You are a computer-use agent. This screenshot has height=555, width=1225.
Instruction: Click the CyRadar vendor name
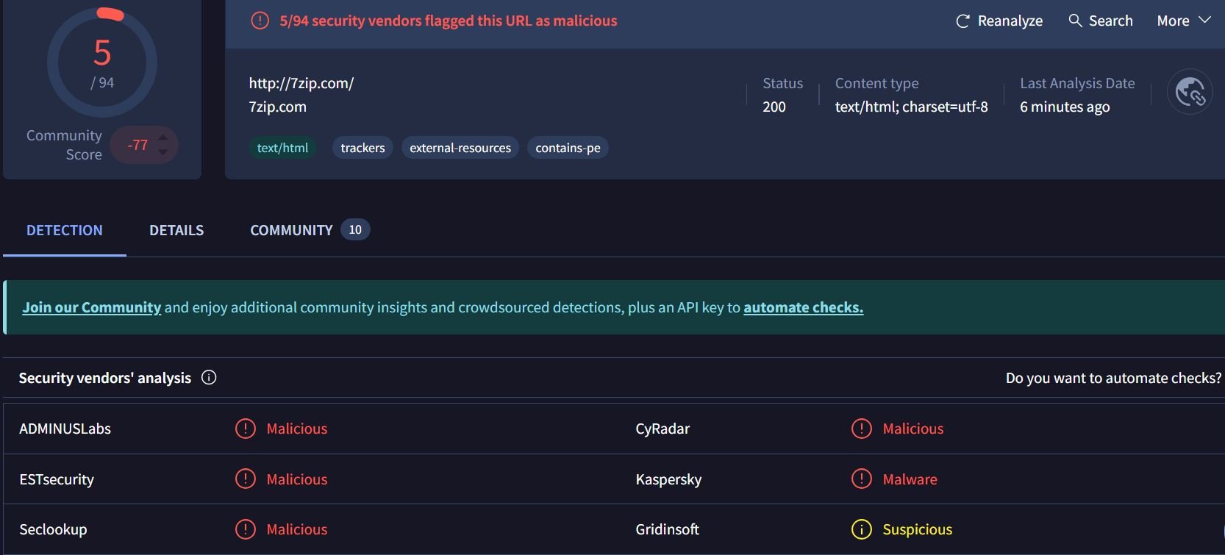tap(662, 429)
